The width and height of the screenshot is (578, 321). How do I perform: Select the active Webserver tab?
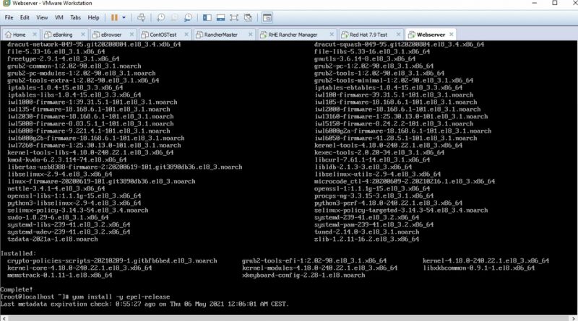click(x=431, y=35)
